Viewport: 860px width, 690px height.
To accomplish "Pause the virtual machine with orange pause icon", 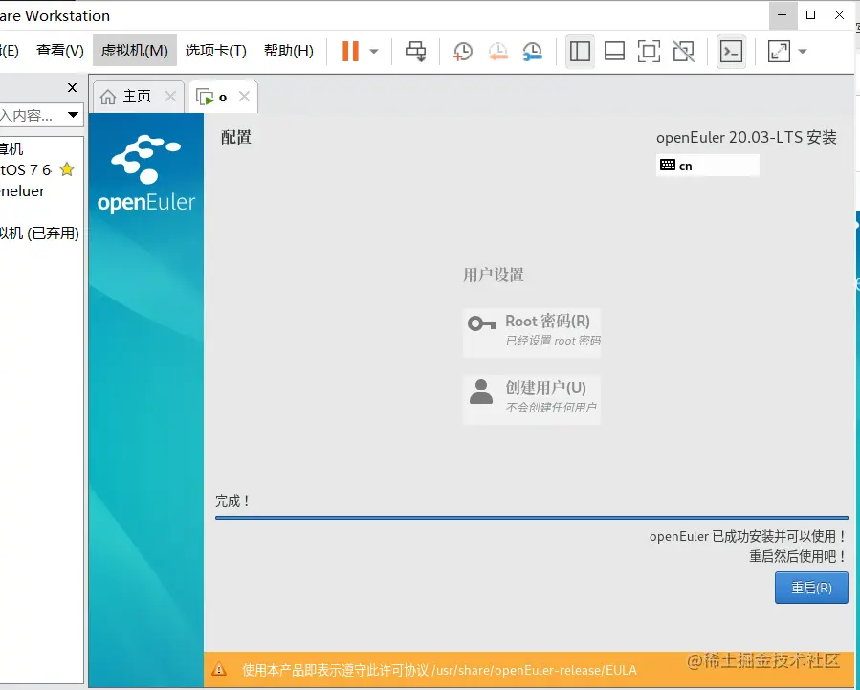I will [x=350, y=52].
